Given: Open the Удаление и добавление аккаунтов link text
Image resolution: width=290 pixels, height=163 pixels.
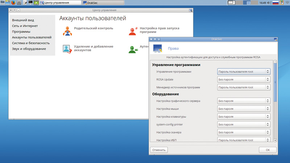Looking at the screenshot, I should 94,48.
